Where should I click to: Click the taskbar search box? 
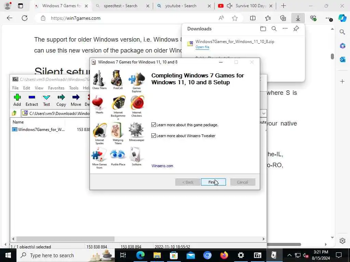click(66, 255)
